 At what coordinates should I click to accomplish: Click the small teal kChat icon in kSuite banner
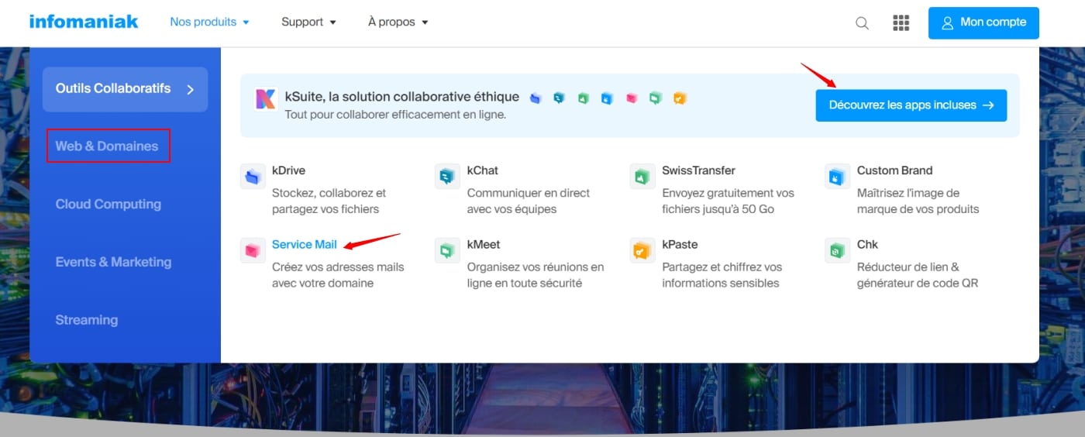pyautogui.click(x=559, y=98)
